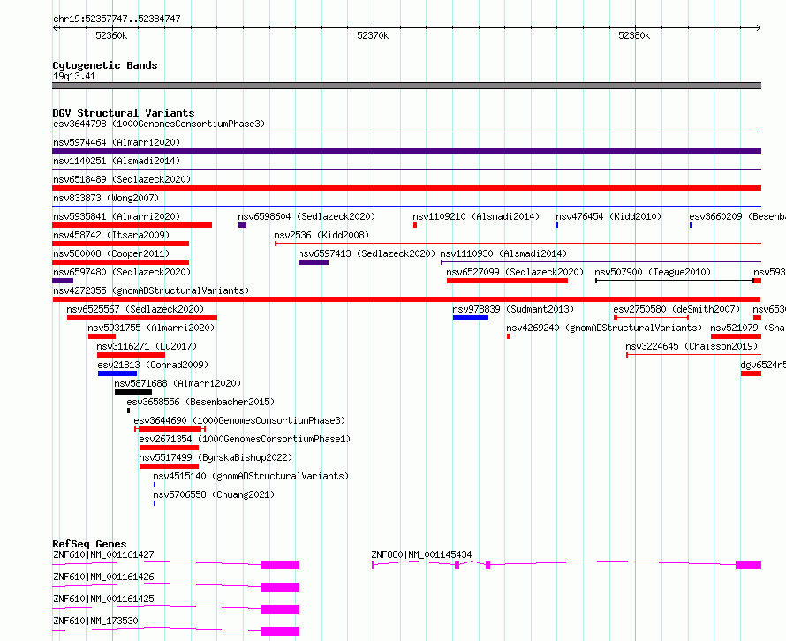Open gene ZNF610|NM_001161426 label
The width and height of the screenshot is (786, 641).
(x=103, y=577)
